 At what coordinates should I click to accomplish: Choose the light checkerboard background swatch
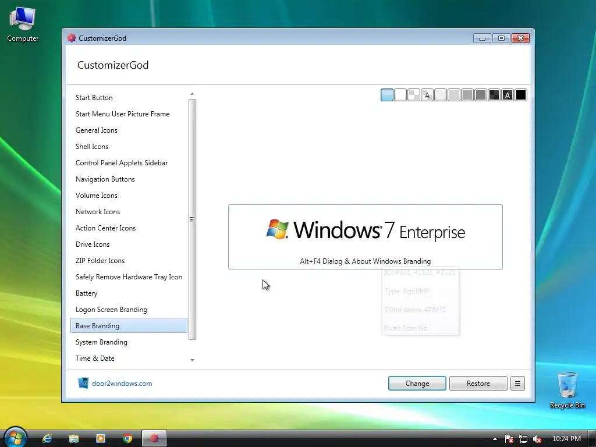[414, 95]
